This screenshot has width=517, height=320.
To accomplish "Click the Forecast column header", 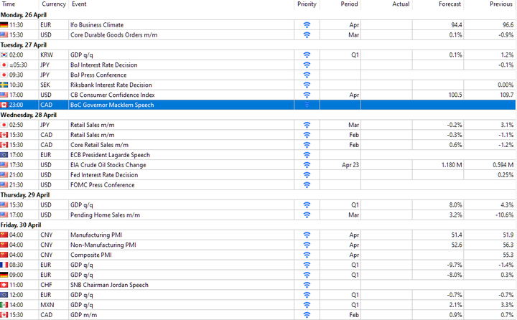I will click(450, 4).
